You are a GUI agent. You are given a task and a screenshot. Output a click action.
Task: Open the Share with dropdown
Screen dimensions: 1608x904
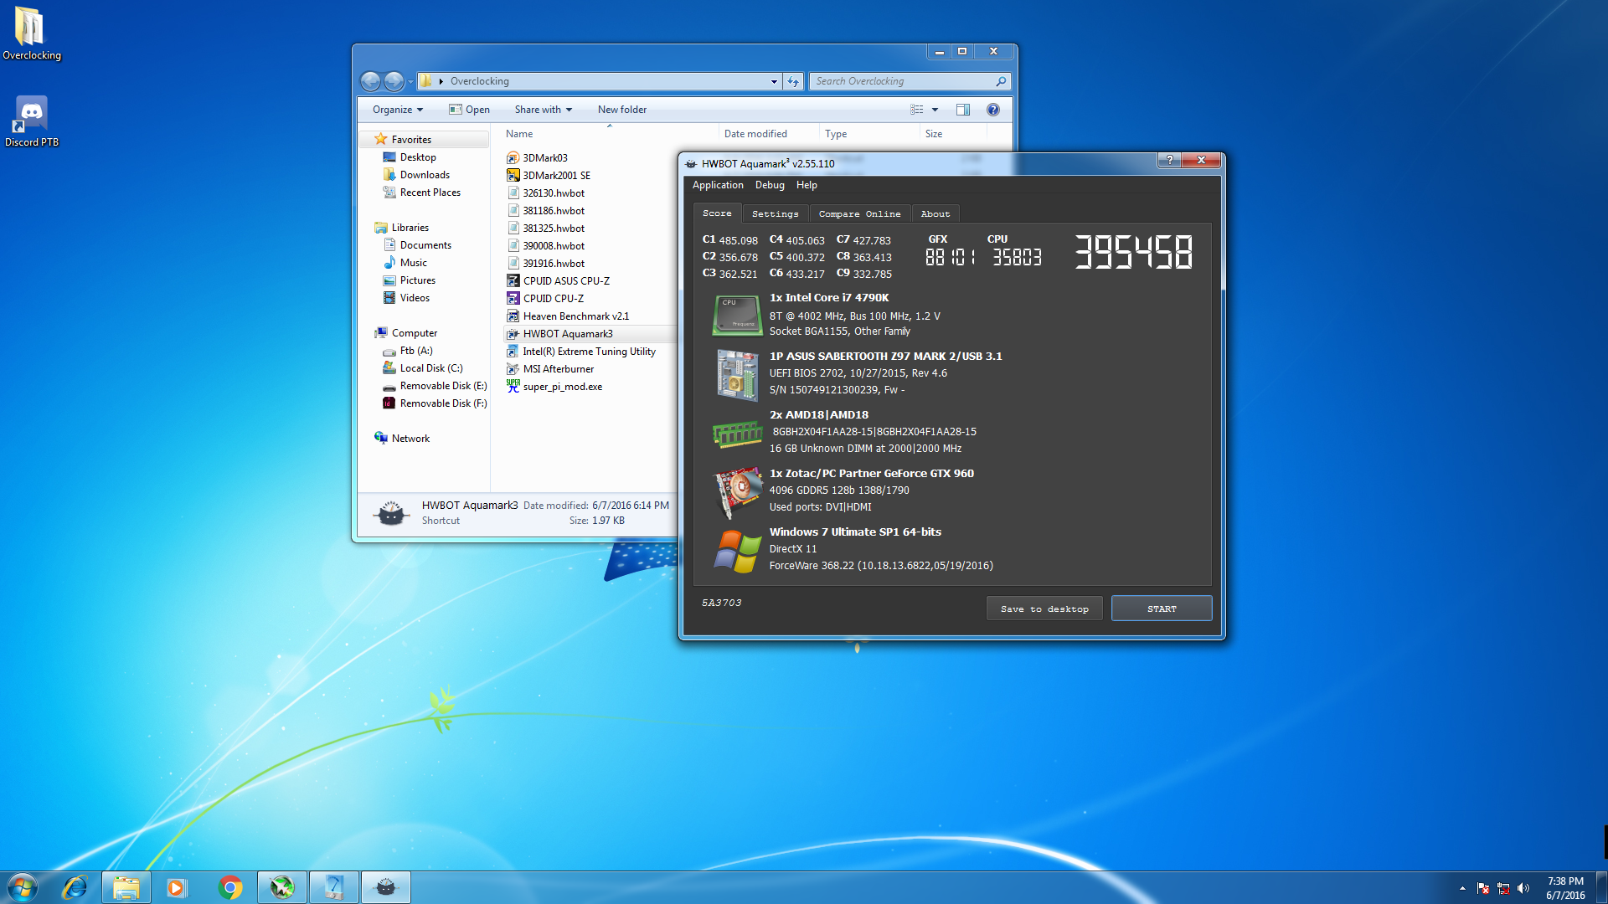point(544,110)
